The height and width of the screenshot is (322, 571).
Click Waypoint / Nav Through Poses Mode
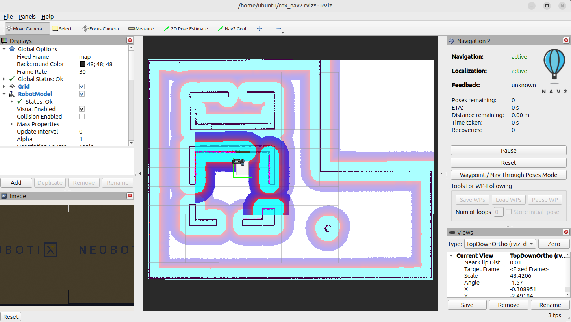[508, 175]
